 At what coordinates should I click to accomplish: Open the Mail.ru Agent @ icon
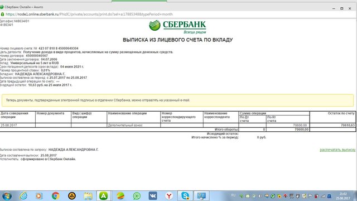pos(137,196)
